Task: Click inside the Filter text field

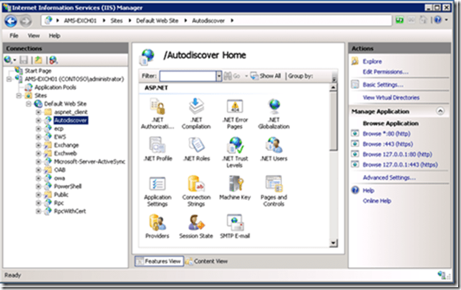Action: click(187, 75)
